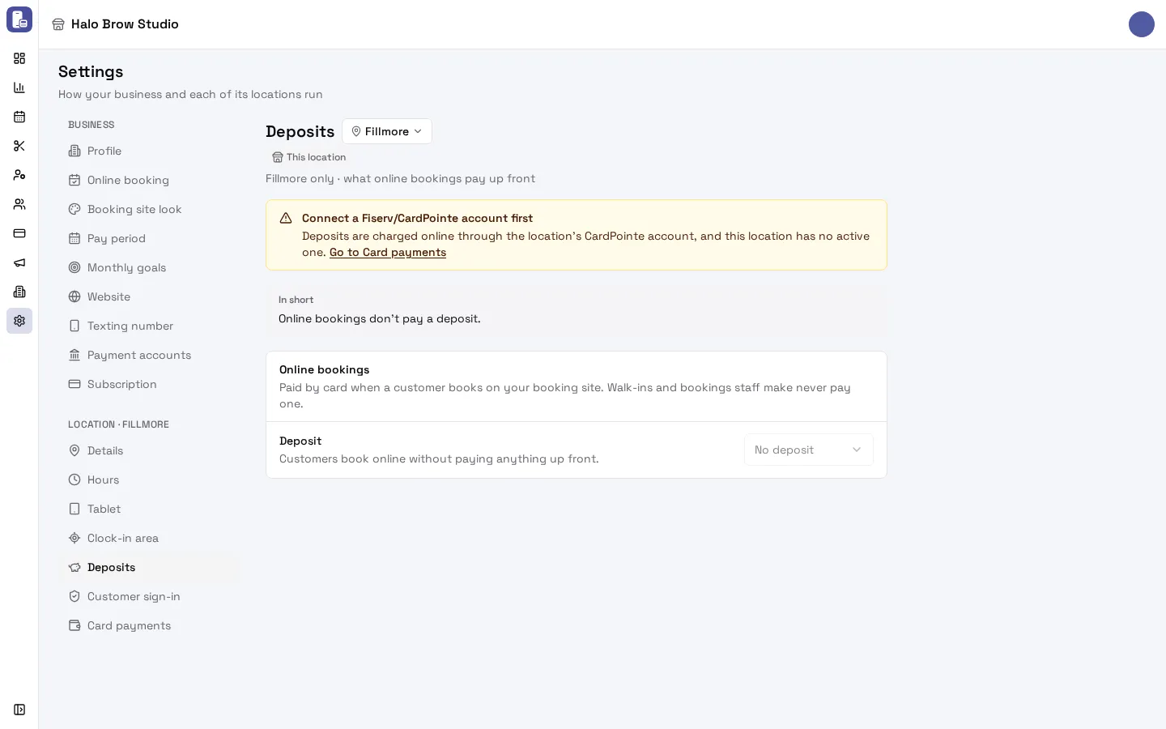The width and height of the screenshot is (1166, 729).
Task: Click the storefront icon beside Halo Brow Studio
Action: tap(58, 24)
